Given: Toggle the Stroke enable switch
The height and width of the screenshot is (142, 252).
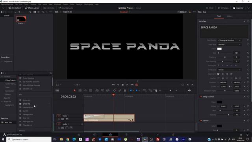Looking at the screenshot, I should point(200,121).
